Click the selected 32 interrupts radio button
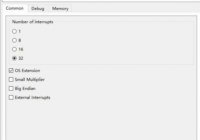Viewport: 200px width, 140px height. point(14,58)
